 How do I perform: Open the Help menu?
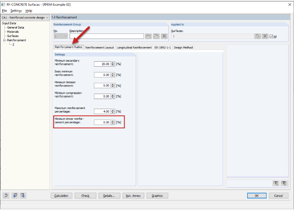(x=29, y=11)
